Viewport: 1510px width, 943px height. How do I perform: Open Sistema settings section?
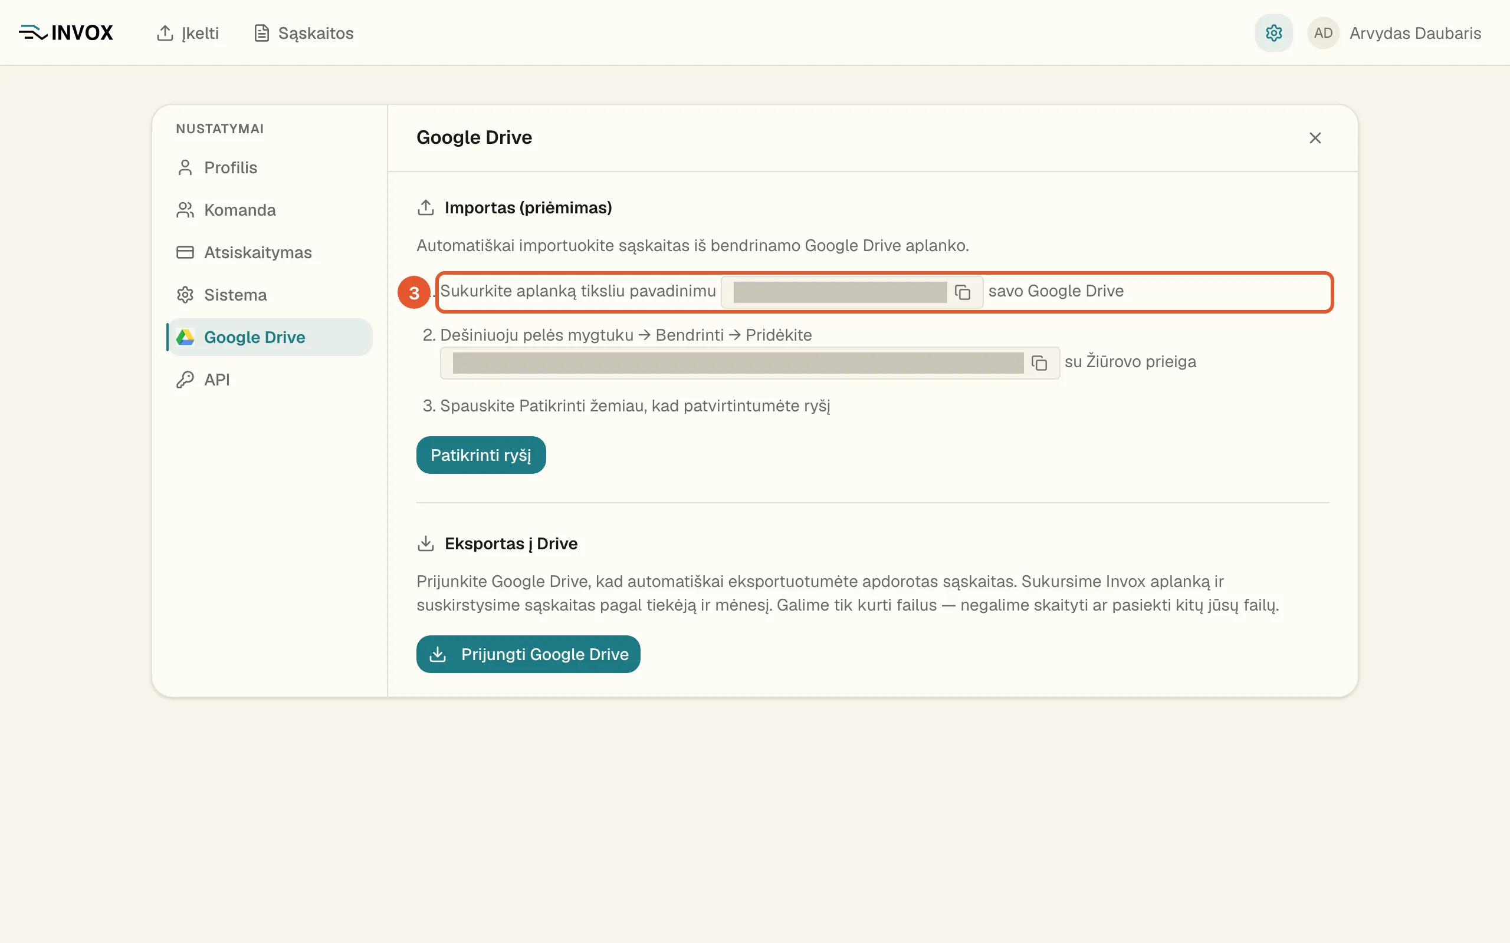click(270, 295)
